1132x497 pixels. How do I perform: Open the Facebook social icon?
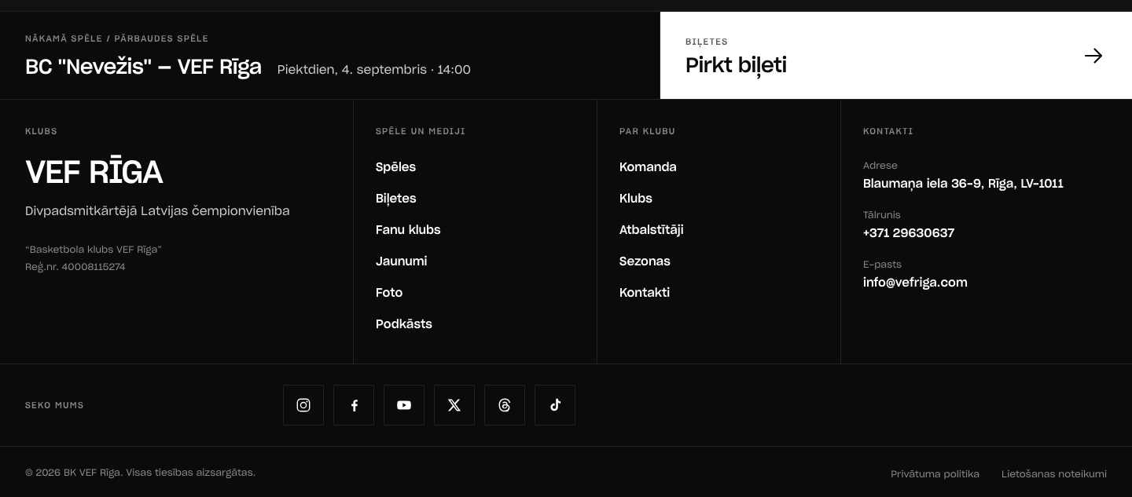tap(354, 405)
